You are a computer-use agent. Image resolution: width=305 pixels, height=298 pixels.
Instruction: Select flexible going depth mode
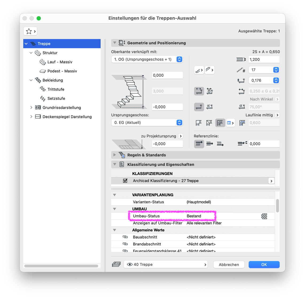[199, 91]
